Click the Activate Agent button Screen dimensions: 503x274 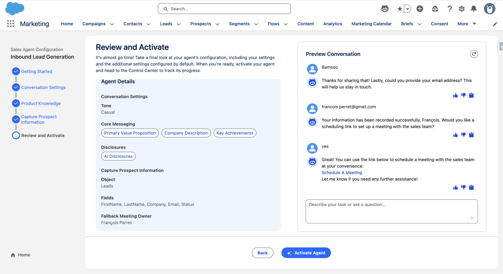(306, 253)
